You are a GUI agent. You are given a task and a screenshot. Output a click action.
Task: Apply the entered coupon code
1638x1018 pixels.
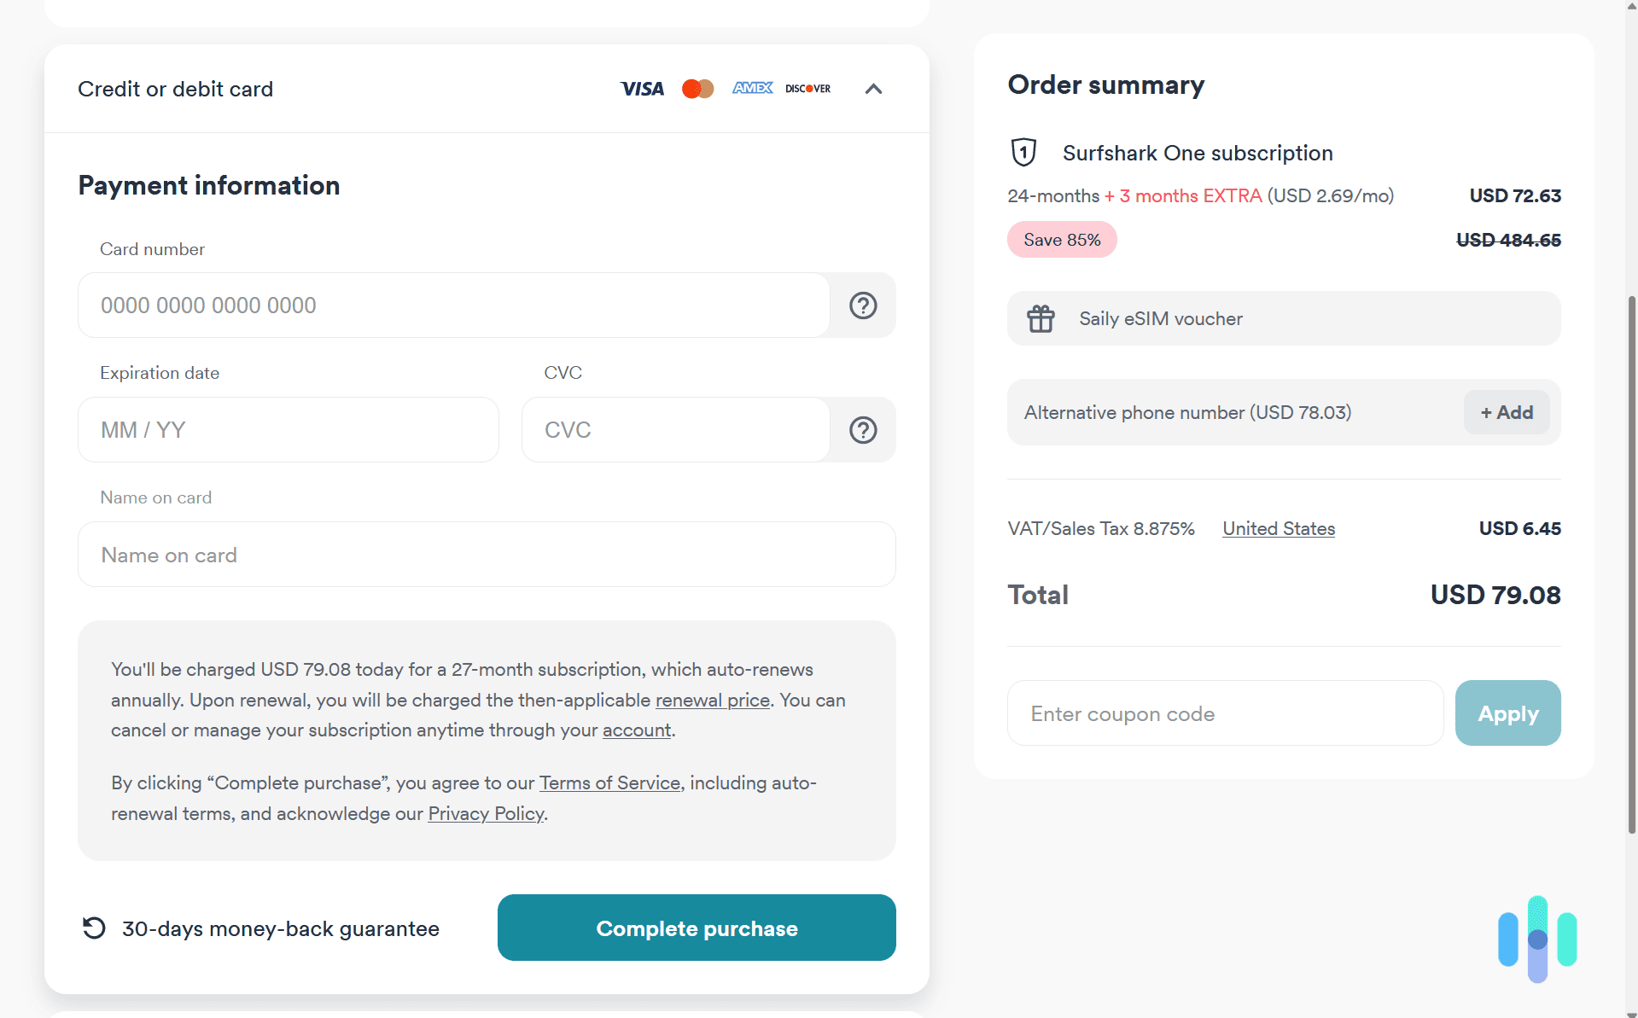(x=1507, y=713)
